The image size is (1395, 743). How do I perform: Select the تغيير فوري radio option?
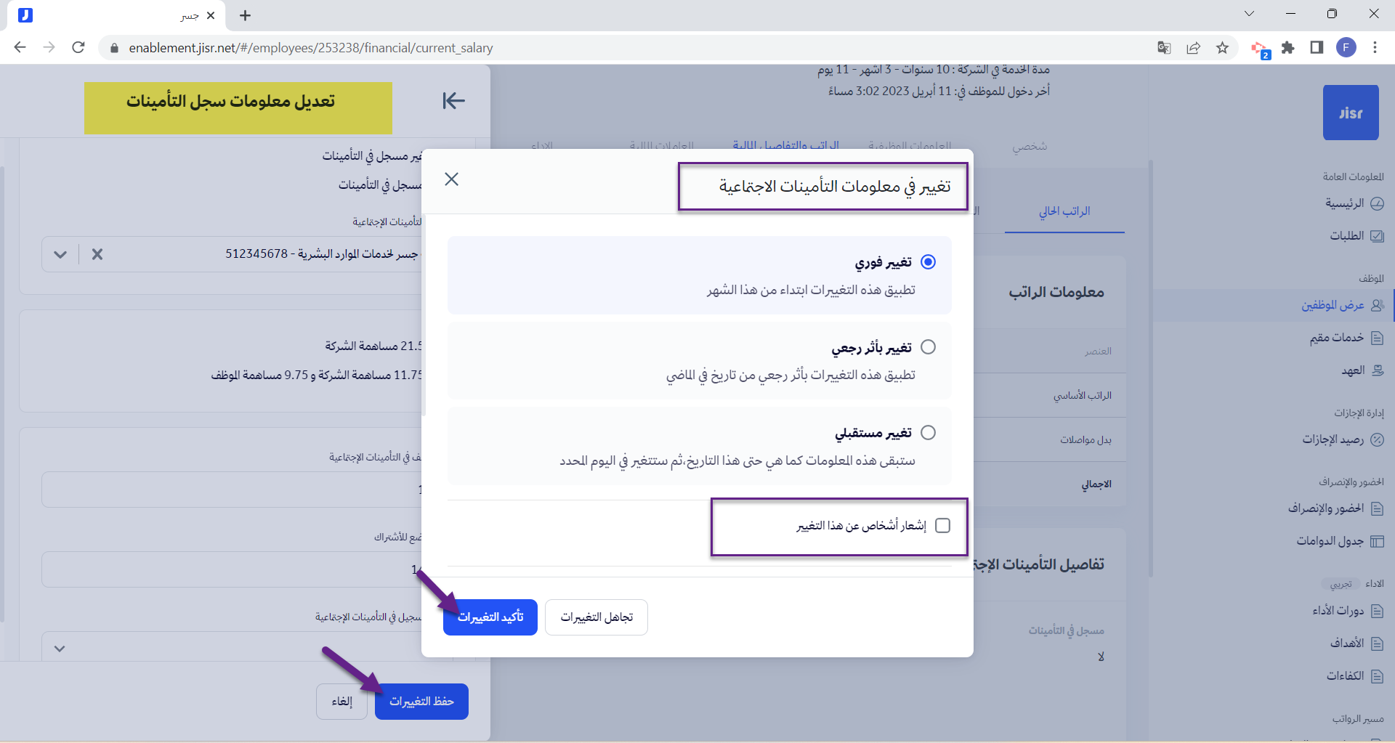pos(928,262)
